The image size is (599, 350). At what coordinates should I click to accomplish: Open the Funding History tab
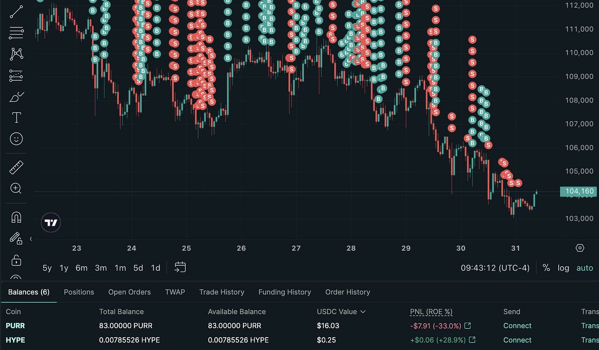click(285, 292)
